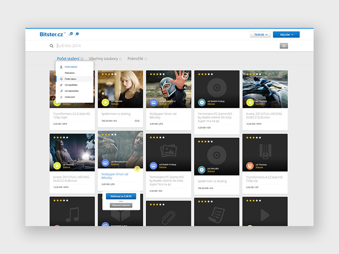Open the 78,69 GB storage dropdown
Viewport: 339px width, 254px height.
[x=260, y=35]
